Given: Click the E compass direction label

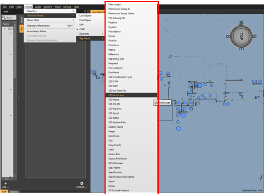Looking at the screenshot, I should [241, 49].
